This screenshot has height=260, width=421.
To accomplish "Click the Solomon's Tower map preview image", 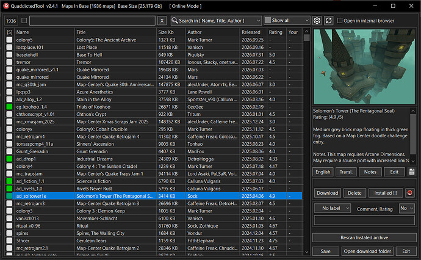I will (364, 67).
